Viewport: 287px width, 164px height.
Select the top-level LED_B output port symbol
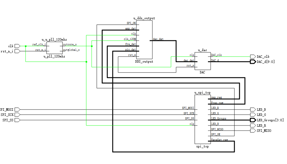point(253,110)
